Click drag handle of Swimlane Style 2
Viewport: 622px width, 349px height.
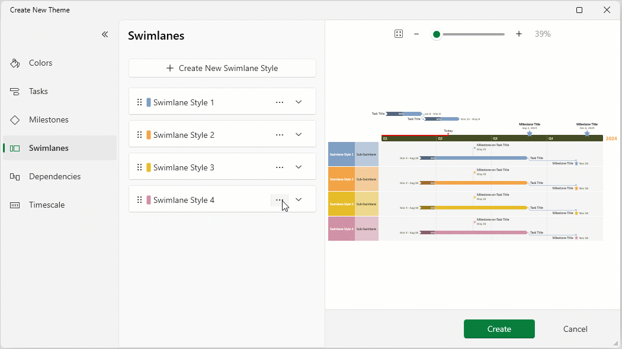point(140,135)
